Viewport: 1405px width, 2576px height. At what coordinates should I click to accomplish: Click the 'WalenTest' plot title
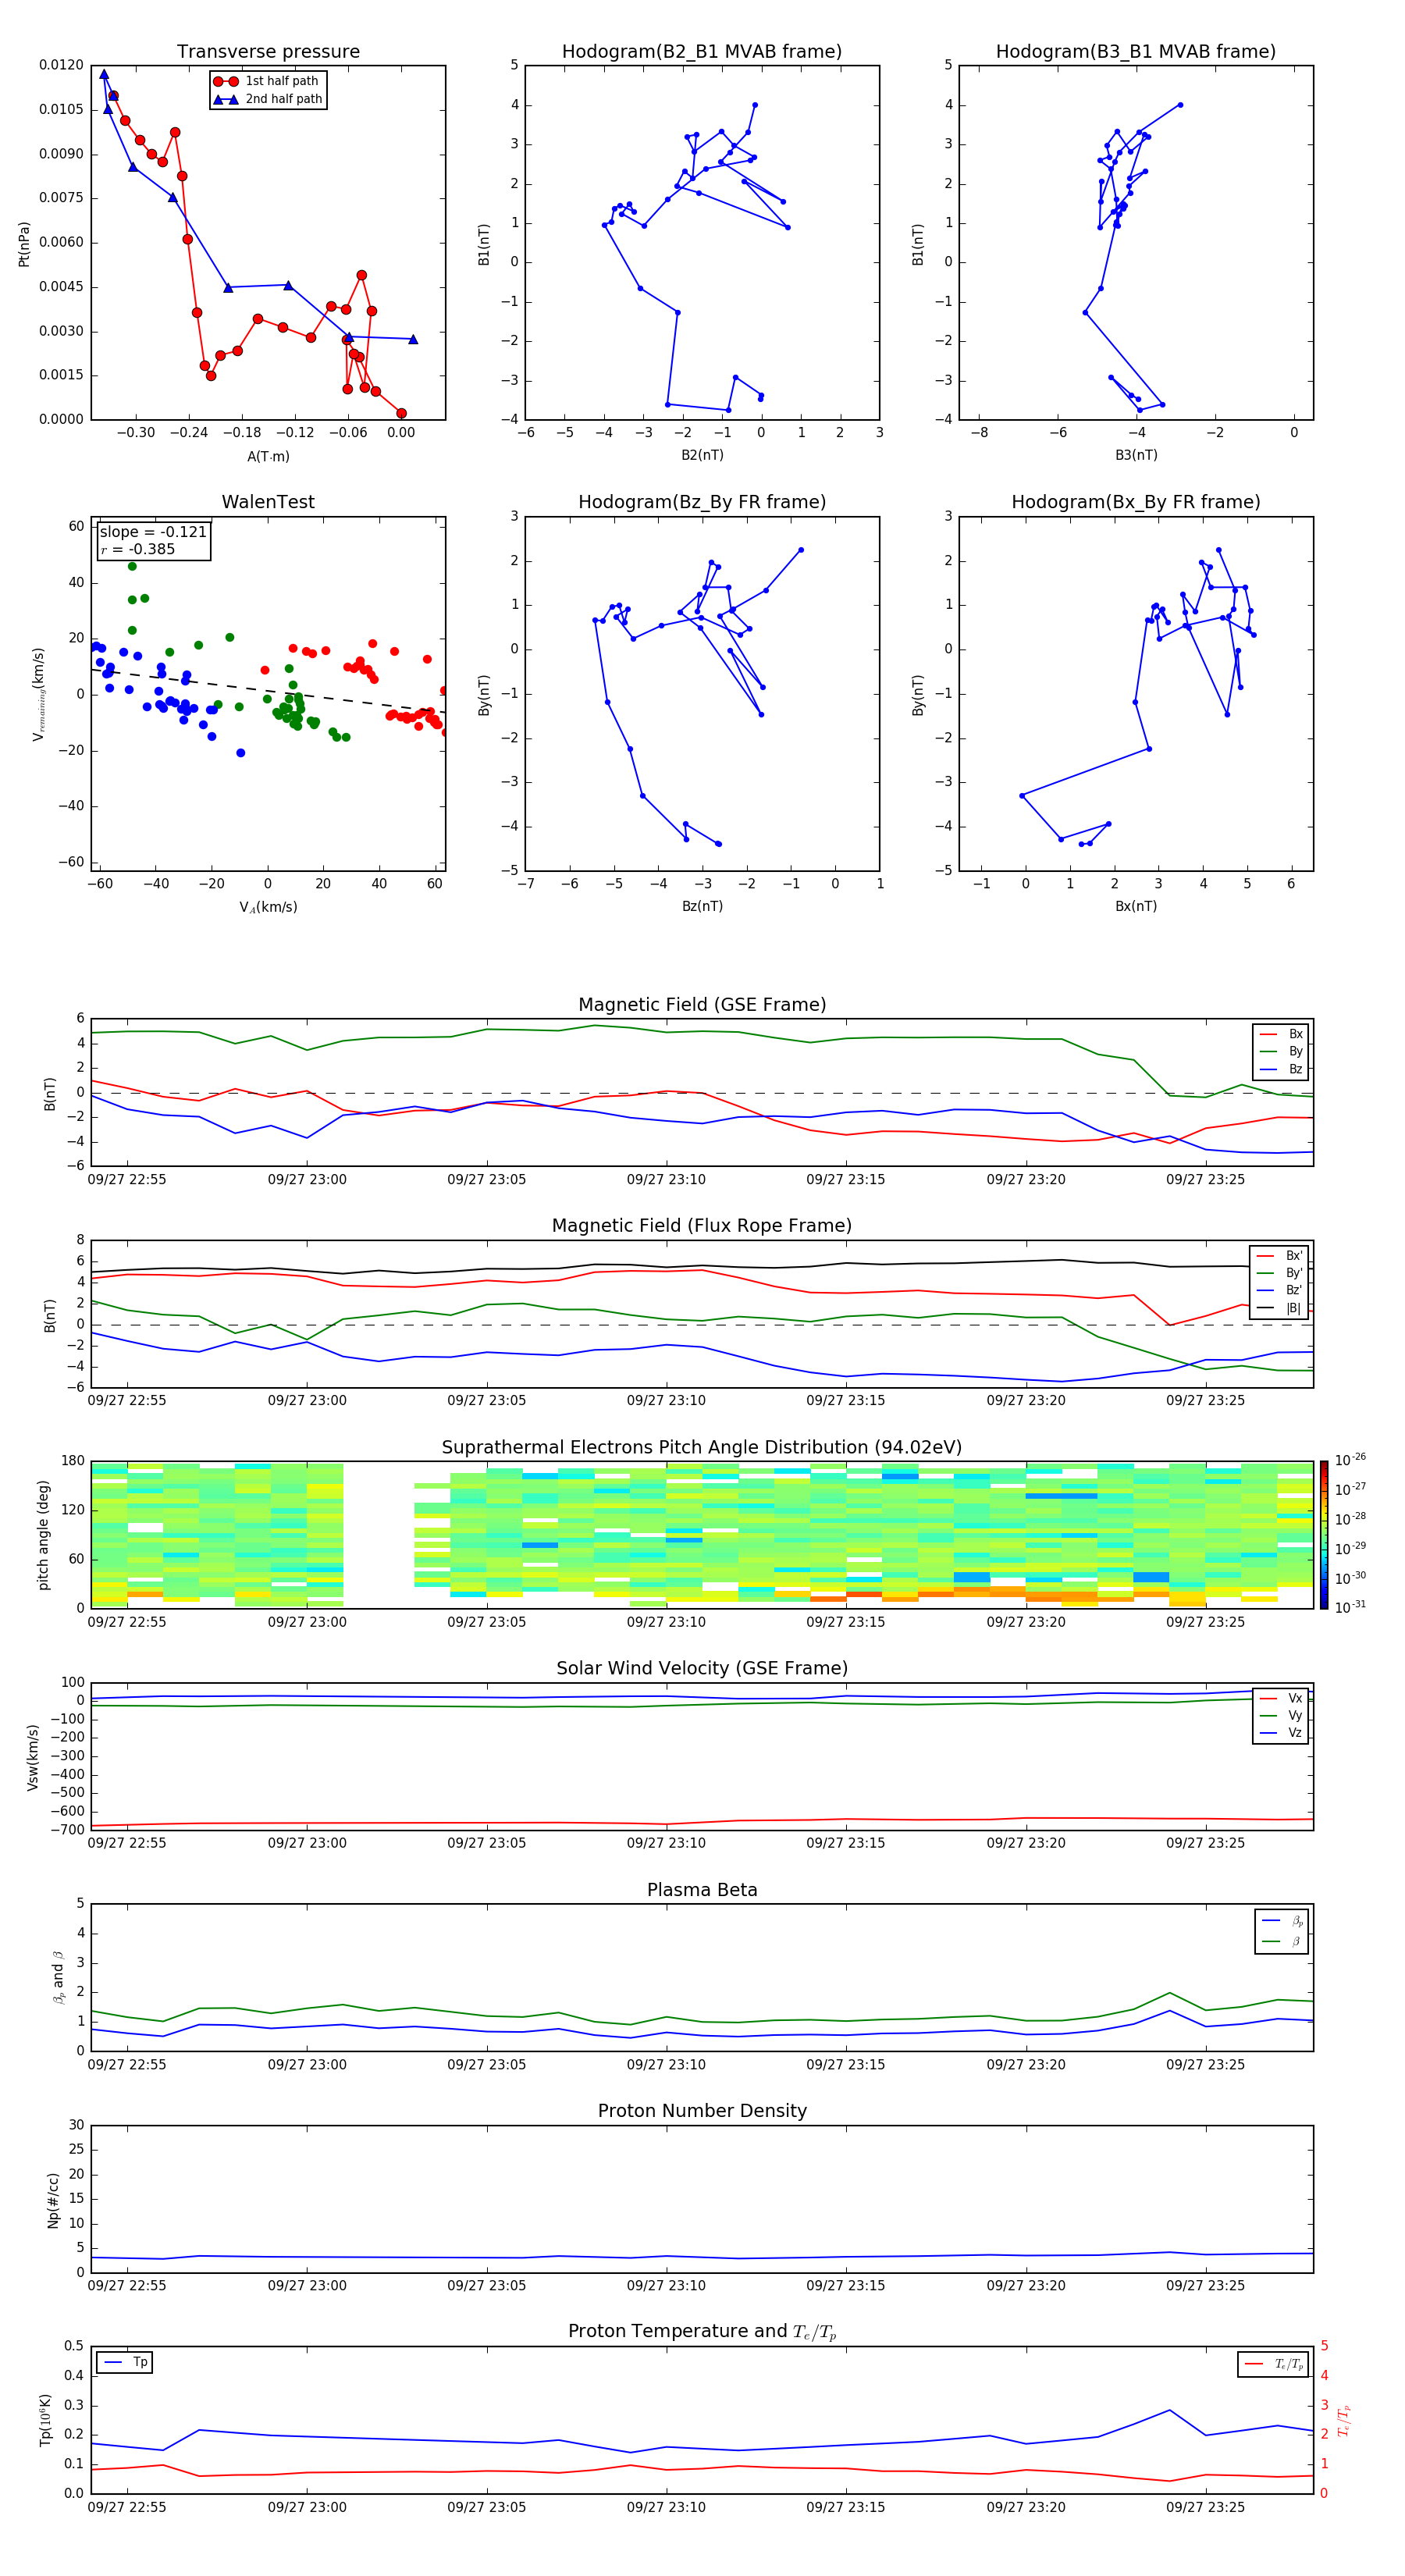268,502
